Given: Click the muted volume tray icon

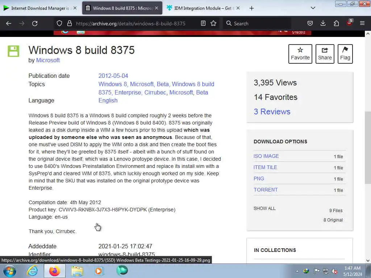Looking at the screenshot, I should [x=334, y=271].
